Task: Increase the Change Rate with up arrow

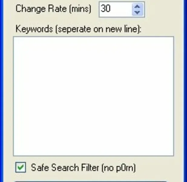Action: click(x=137, y=6)
